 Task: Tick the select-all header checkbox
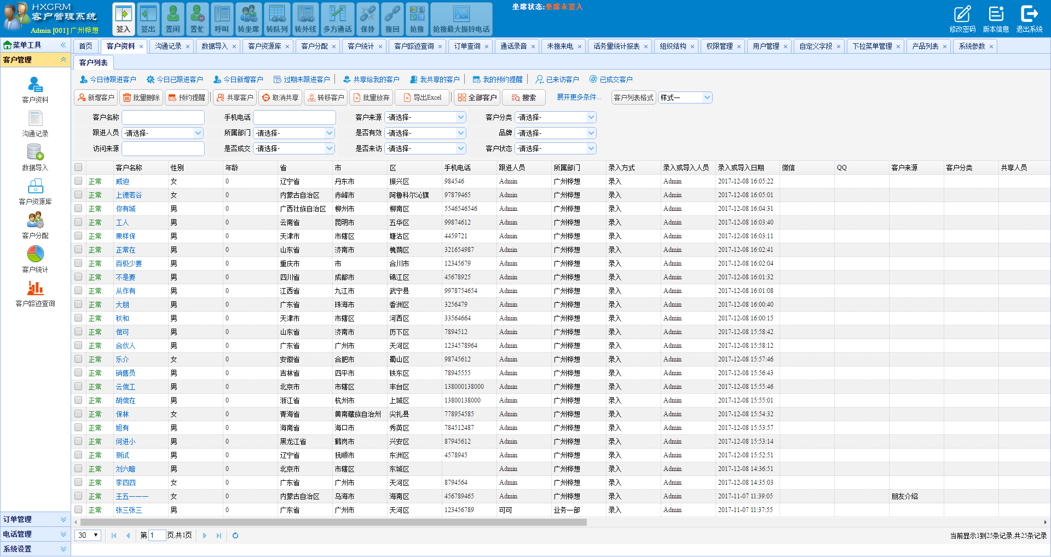tap(78, 168)
